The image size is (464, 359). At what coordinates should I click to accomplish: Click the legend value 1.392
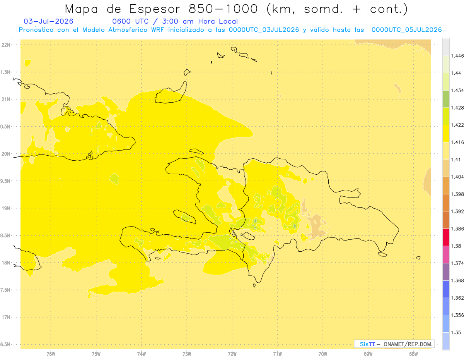pos(457,211)
